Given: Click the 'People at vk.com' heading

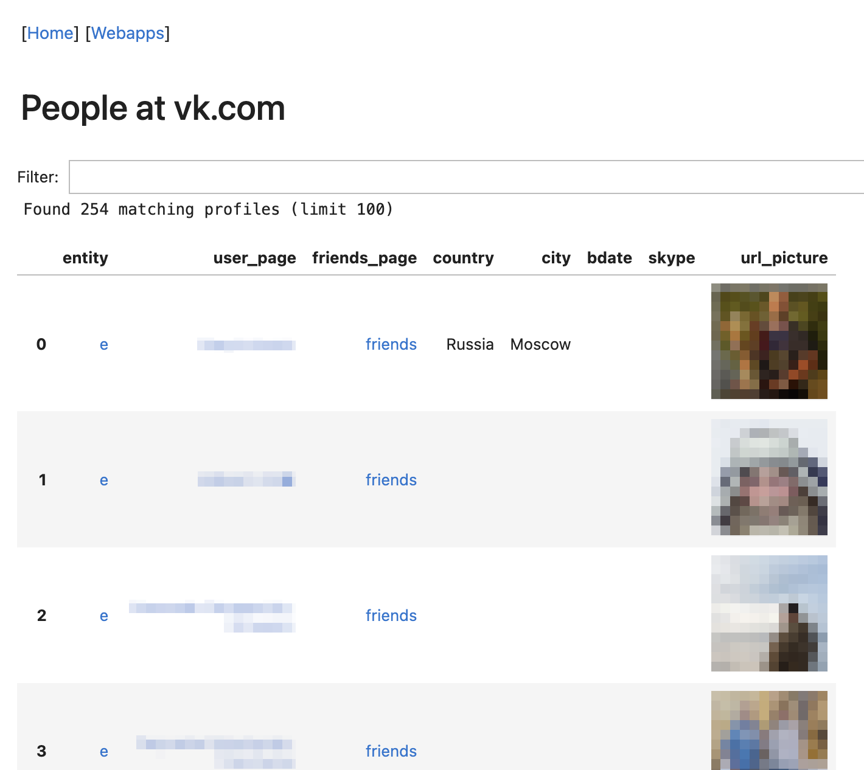Looking at the screenshot, I should click(153, 108).
